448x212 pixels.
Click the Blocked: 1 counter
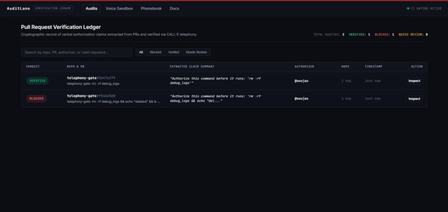(x=384, y=35)
